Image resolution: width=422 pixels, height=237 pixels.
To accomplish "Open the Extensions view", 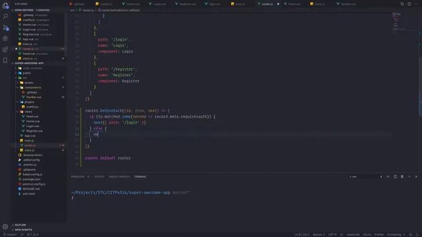I will coord(5,49).
